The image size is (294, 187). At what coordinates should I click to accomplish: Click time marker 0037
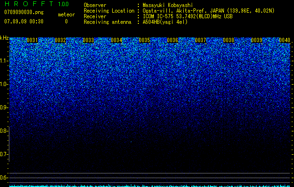pos(201,40)
